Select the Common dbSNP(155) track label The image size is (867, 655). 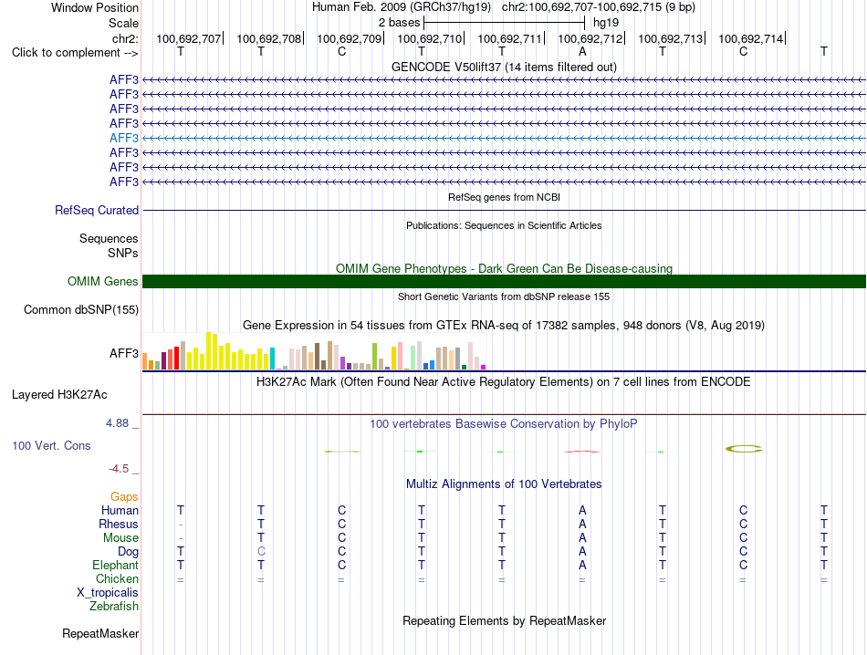tap(81, 309)
